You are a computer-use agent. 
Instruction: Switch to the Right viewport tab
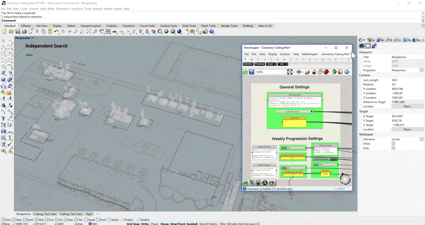pos(89,214)
